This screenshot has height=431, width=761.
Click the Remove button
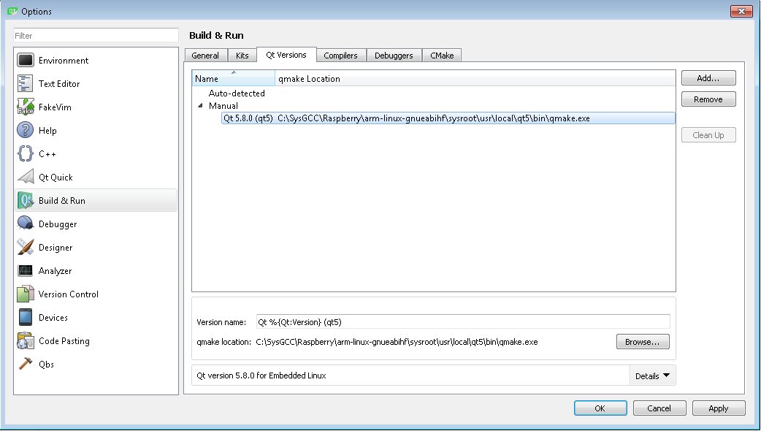[708, 99]
